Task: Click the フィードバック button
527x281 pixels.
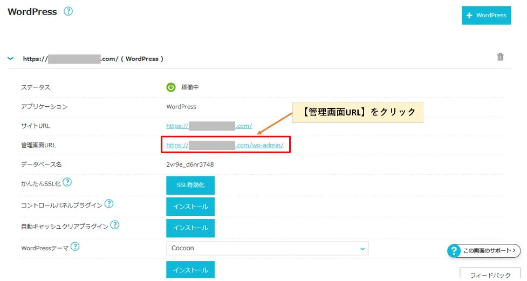Action: point(490,275)
